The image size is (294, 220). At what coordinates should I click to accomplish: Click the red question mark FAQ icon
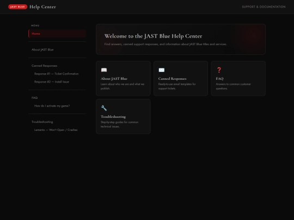pos(219,70)
